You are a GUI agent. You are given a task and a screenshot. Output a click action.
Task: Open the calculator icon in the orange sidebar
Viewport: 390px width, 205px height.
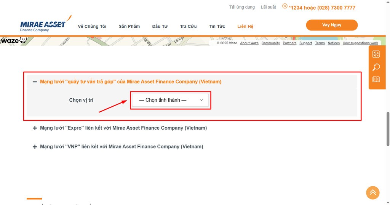pyautogui.click(x=376, y=54)
